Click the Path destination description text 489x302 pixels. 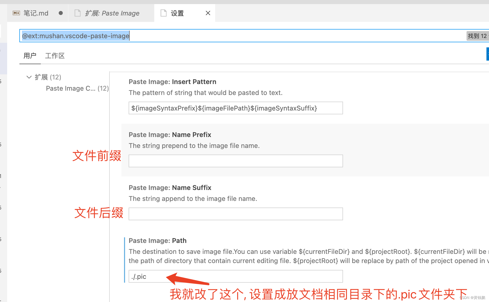coord(309,256)
